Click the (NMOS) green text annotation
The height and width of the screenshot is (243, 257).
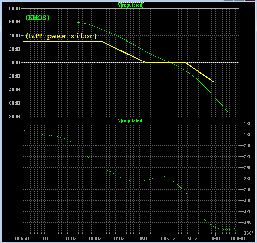[37, 18]
